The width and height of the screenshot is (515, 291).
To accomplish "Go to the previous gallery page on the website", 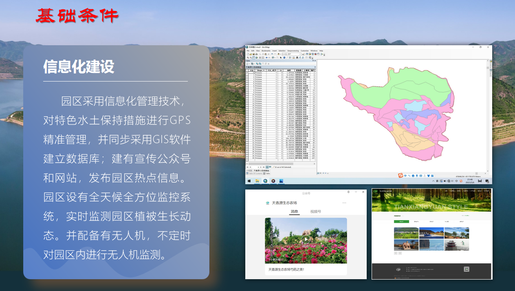I will point(396,253).
